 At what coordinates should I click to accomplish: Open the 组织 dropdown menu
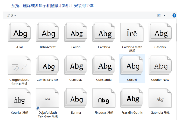tap(12, 15)
